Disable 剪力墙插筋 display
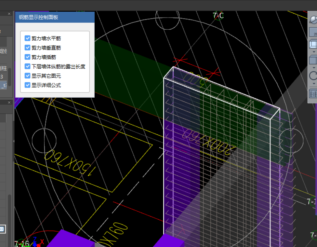 28,57
